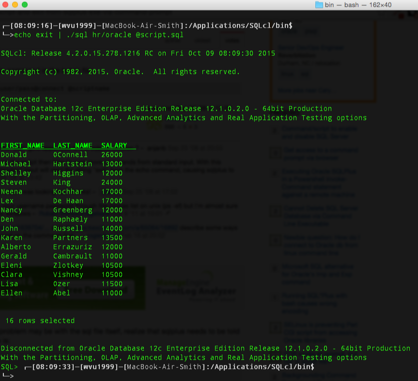Click the name John
The image size is (418, 381).
click(9, 229)
